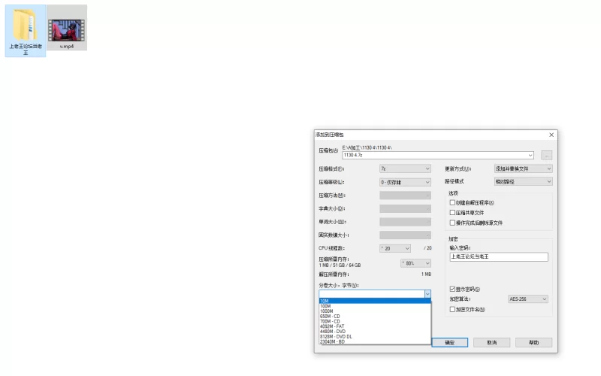Select the v.mp4 video thumbnail
The image size is (601, 376).
pos(66,30)
